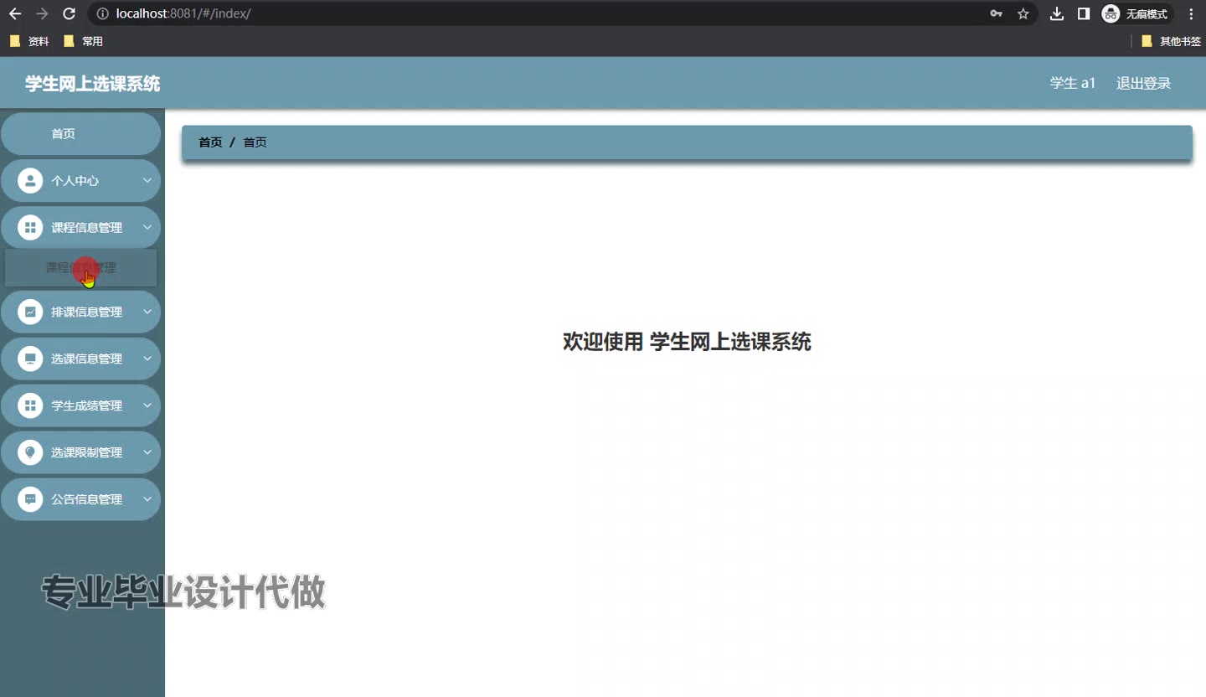
Task: Open the 选课信息管理 menu label
Action: (86, 359)
